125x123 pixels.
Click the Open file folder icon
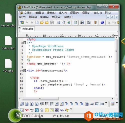coord(42,22)
